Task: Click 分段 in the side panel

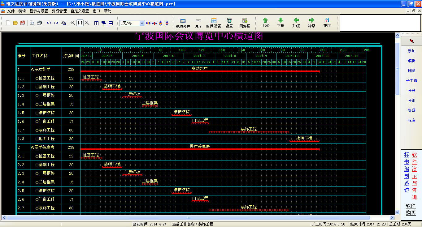Action: coord(411,91)
